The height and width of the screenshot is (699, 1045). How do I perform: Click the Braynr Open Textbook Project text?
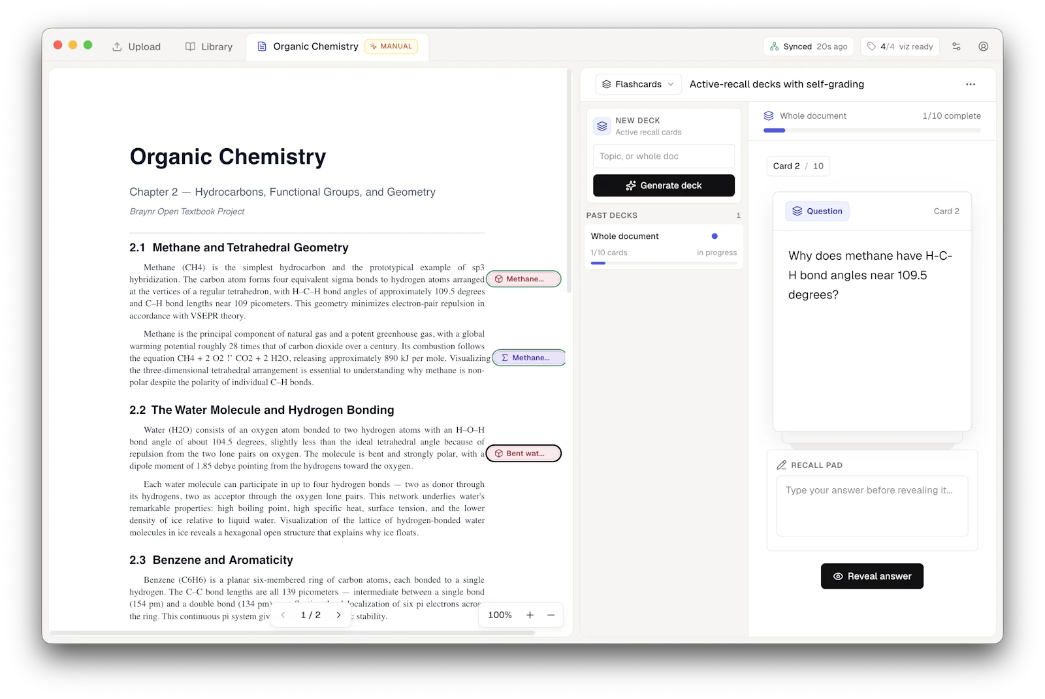[x=187, y=211]
